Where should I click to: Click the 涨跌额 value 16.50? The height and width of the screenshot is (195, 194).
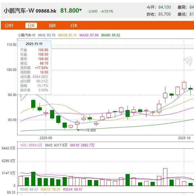point(44,72)
